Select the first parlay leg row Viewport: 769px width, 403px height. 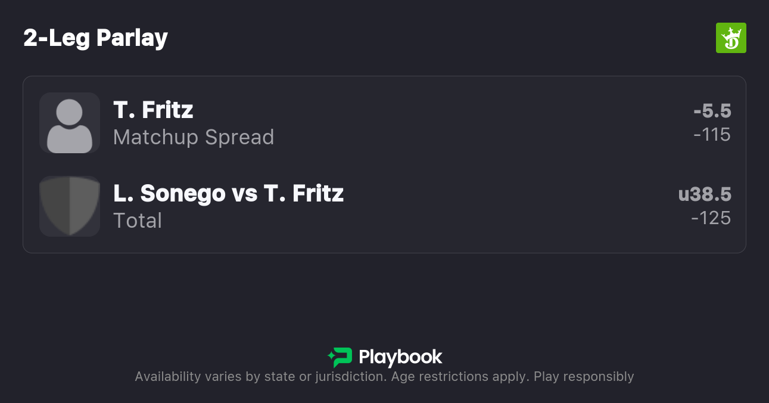click(384, 123)
